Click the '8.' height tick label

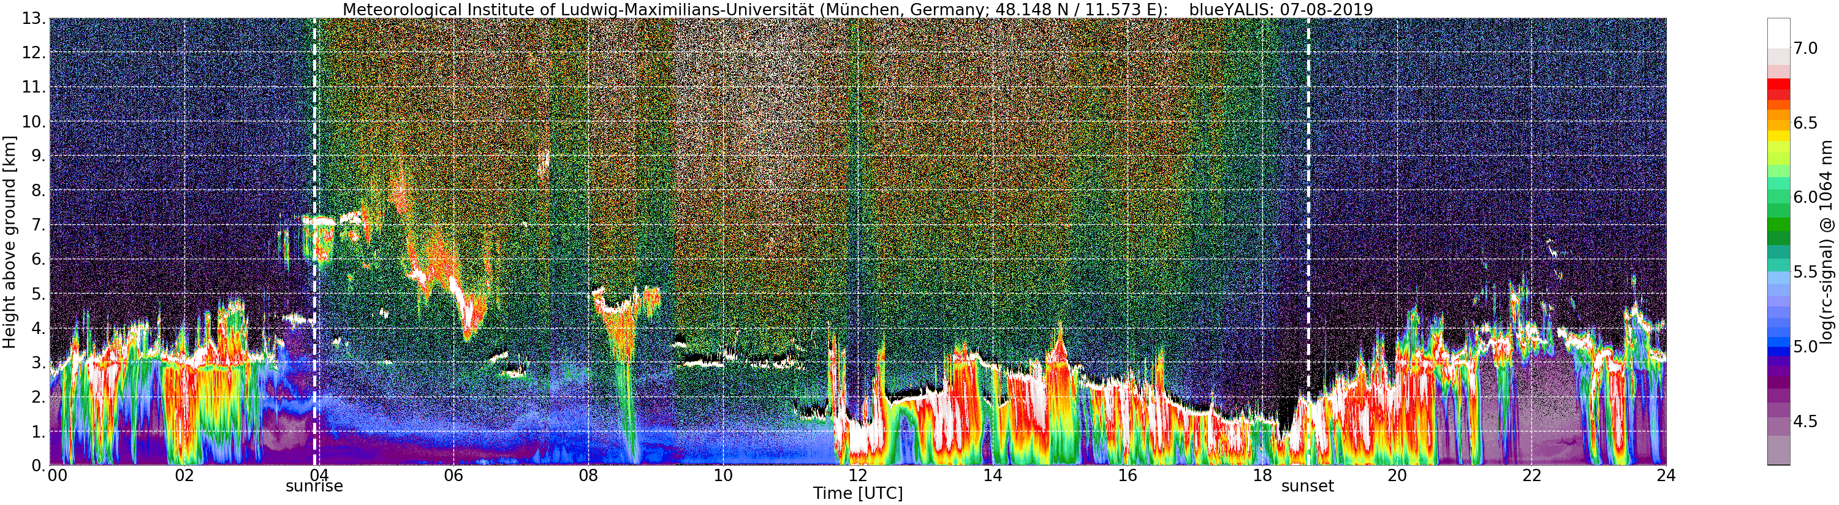pyautogui.click(x=39, y=191)
